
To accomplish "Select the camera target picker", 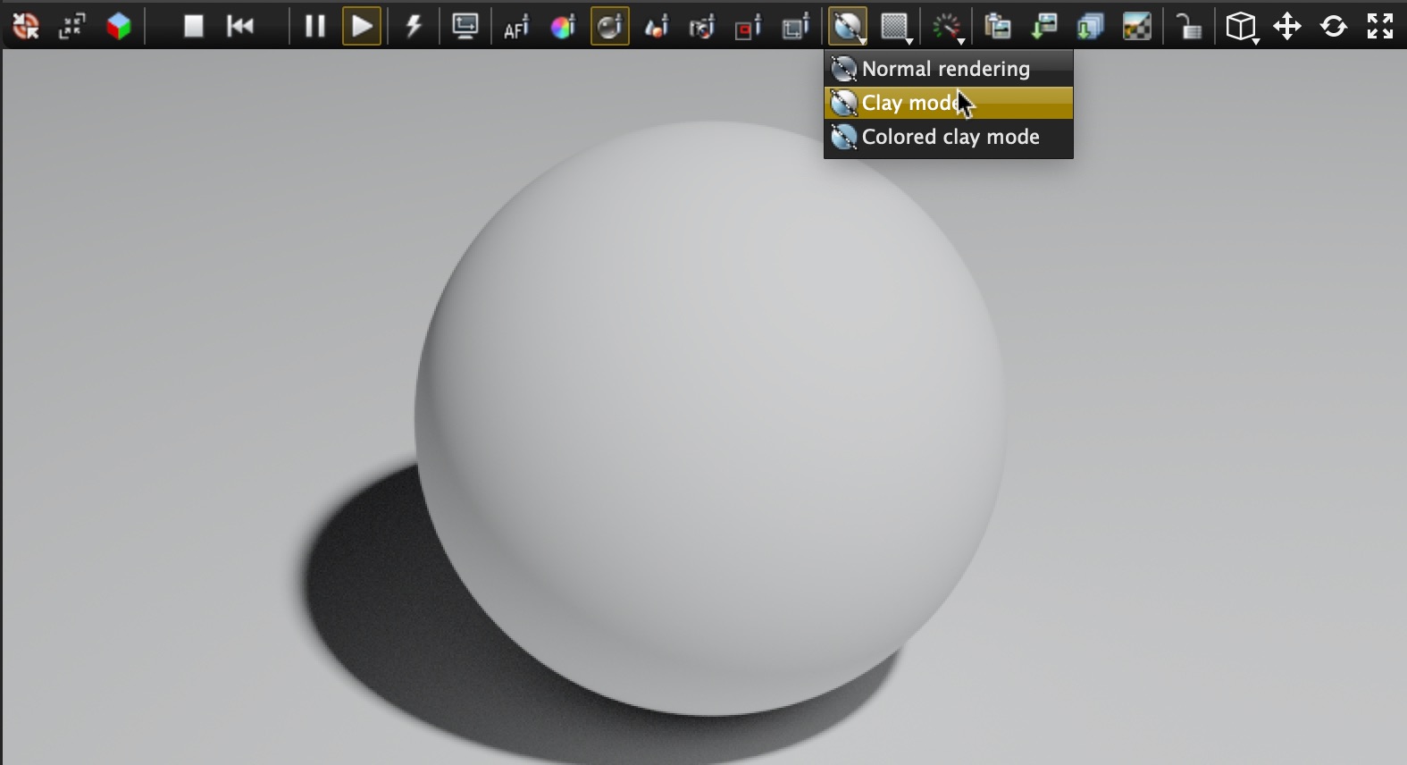I will 703,26.
